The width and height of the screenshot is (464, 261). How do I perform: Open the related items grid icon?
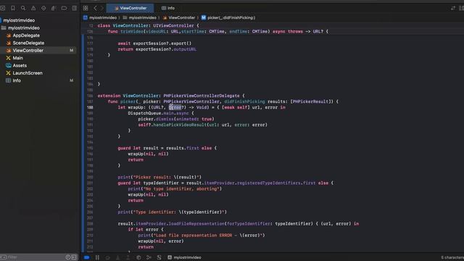click(86, 8)
